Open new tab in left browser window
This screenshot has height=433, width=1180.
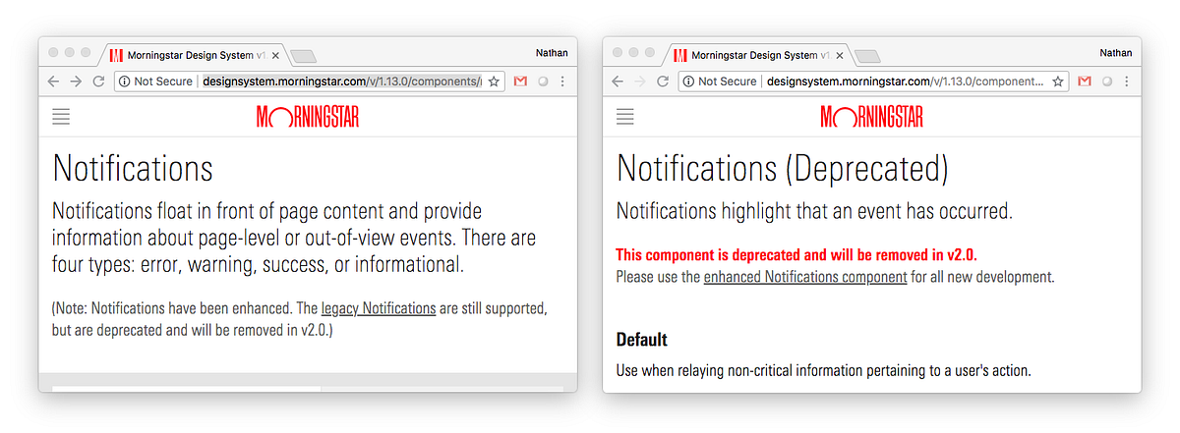[303, 56]
